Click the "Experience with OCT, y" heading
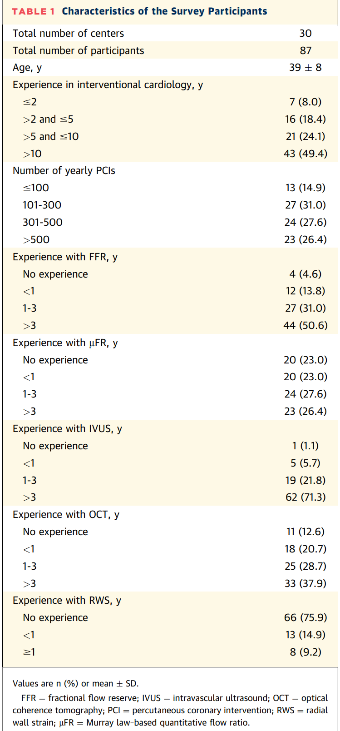Screen dimensions: 340x731 click(66, 514)
